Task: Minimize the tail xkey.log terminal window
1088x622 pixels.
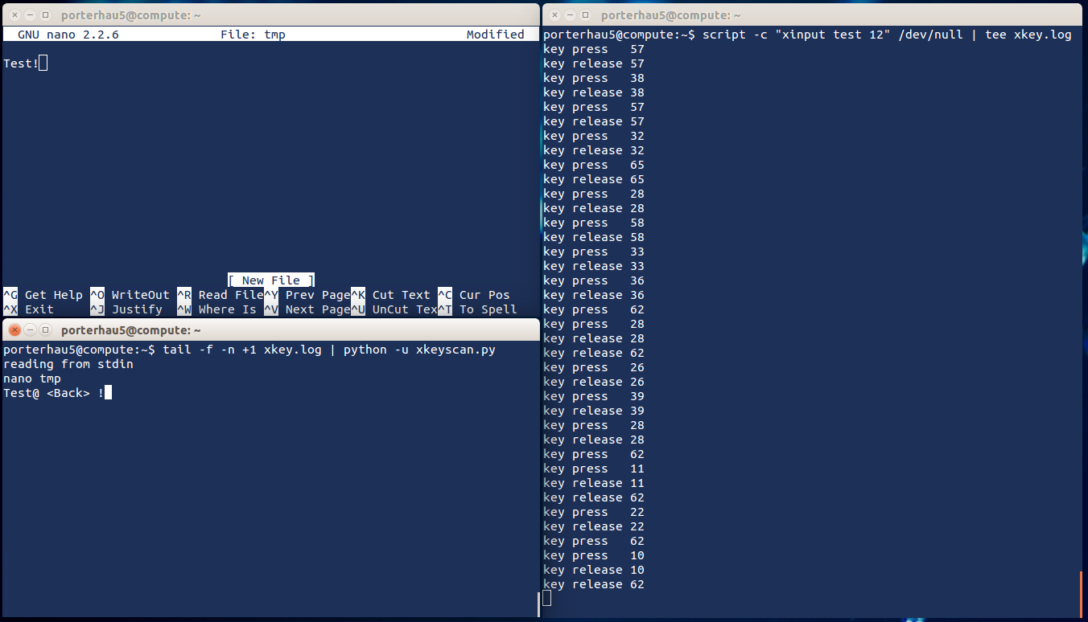Action: [x=28, y=330]
